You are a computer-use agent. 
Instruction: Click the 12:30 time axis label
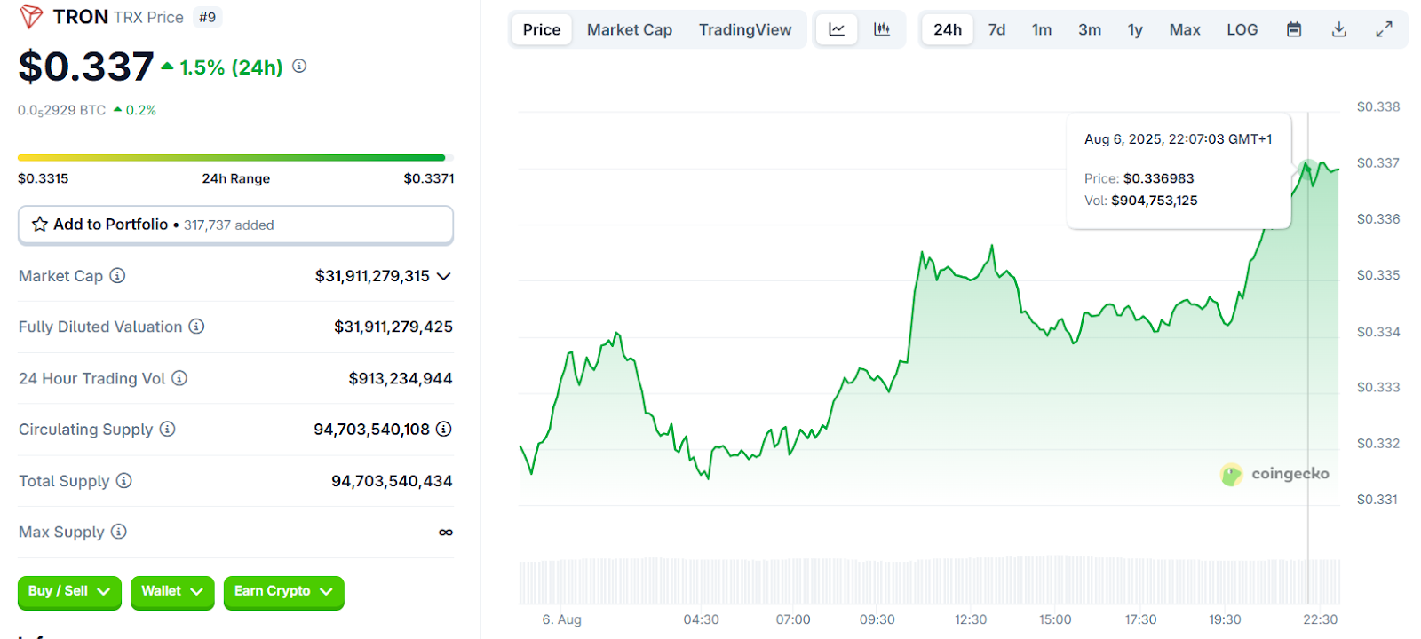coord(971,619)
